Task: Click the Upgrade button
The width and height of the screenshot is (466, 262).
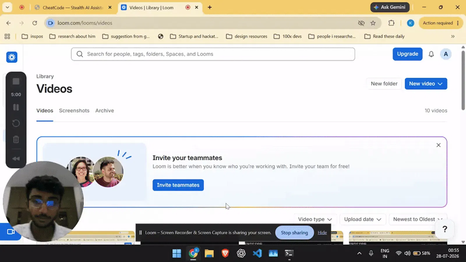Action: point(407,54)
